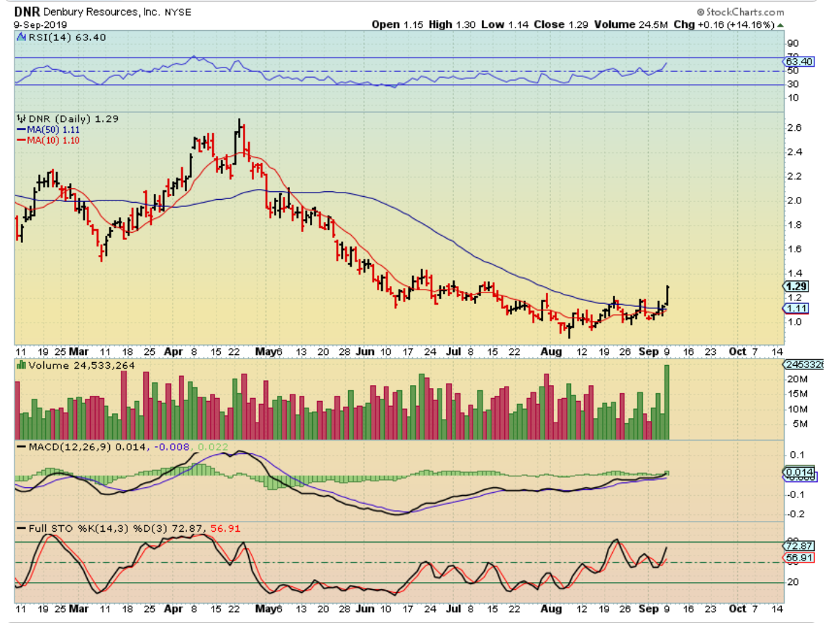Click the 0.014 MACD axis value tag
This screenshot has width=825, height=623.
pyautogui.click(x=800, y=472)
